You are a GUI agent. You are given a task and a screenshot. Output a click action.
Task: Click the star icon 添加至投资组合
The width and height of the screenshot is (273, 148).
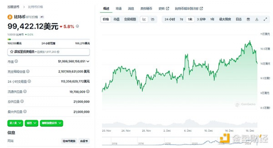(12, 52)
